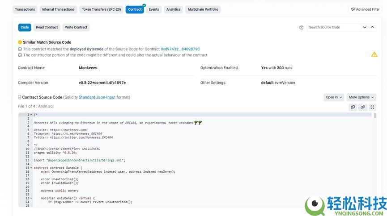
Task: Click the 'File 1 of 4 : Anon.sol' label
Action: point(36,106)
